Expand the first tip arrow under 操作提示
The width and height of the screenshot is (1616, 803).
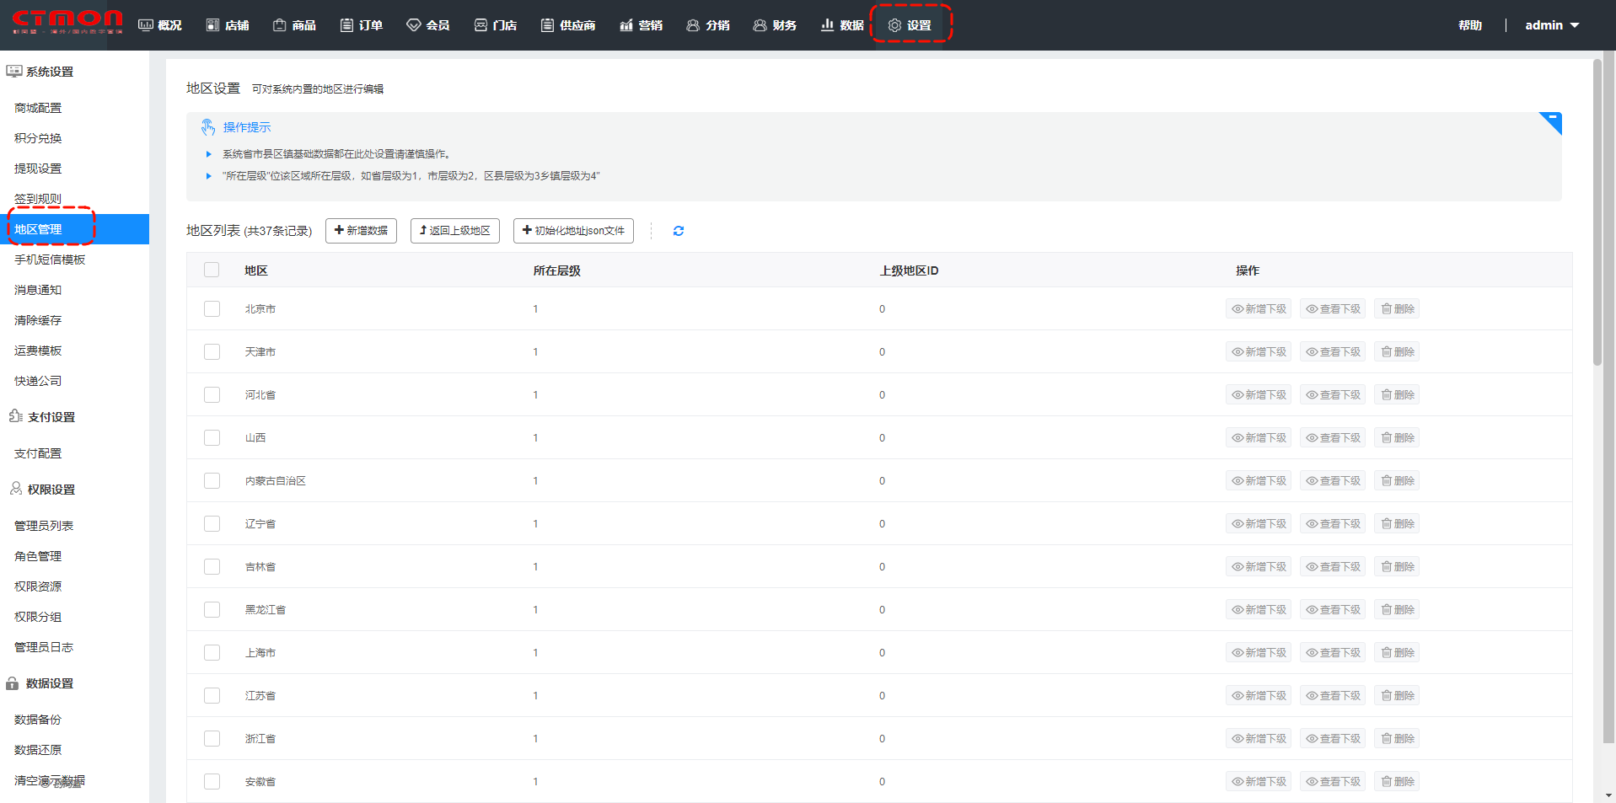208,154
